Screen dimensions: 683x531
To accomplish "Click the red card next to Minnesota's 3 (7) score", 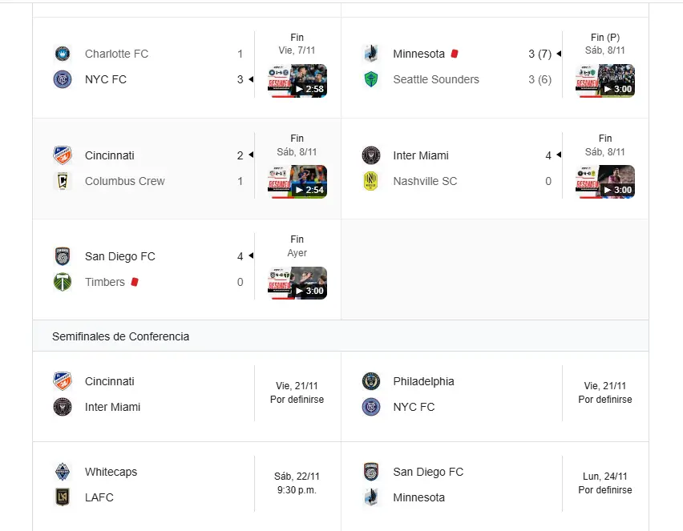I will pos(455,54).
